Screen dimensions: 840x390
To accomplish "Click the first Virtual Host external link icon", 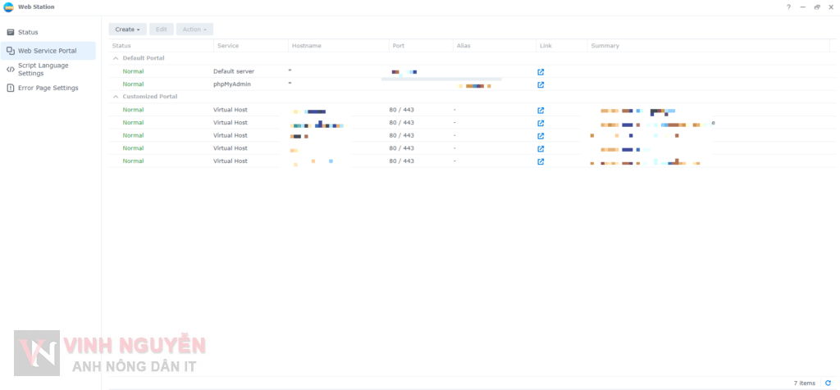I will (541, 111).
